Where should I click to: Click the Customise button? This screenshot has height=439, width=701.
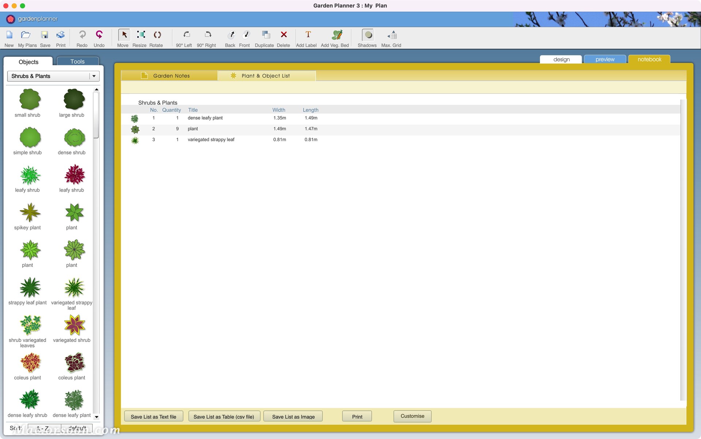coord(412,416)
